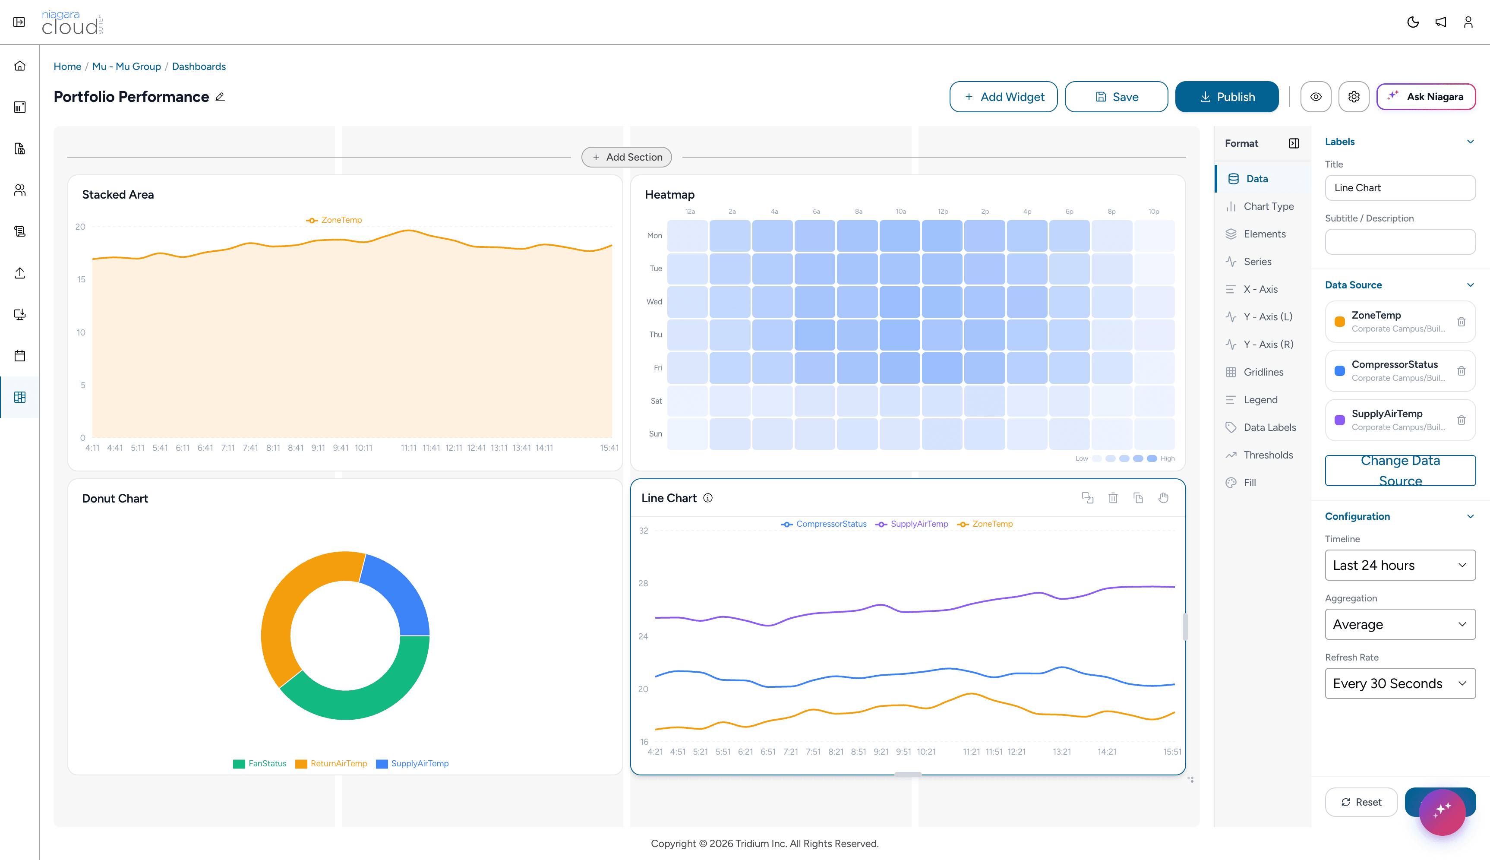Open the user profile icon

click(1468, 22)
